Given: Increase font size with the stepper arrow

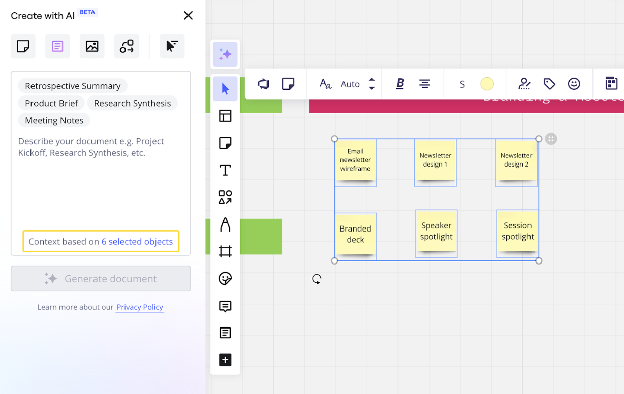Looking at the screenshot, I should [x=371, y=80].
